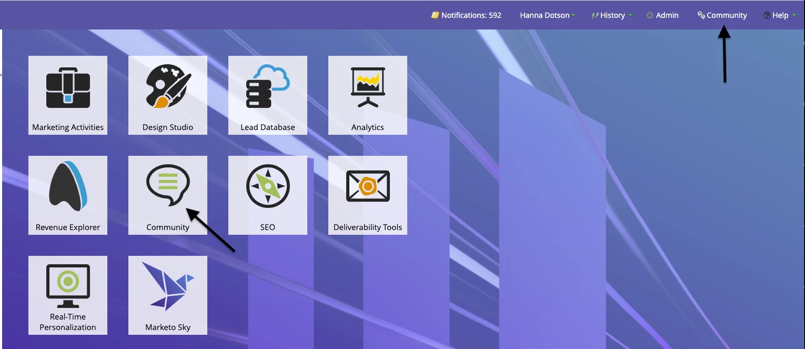Click the History footprints icon
Screen dimensions: 805x349
point(595,15)
